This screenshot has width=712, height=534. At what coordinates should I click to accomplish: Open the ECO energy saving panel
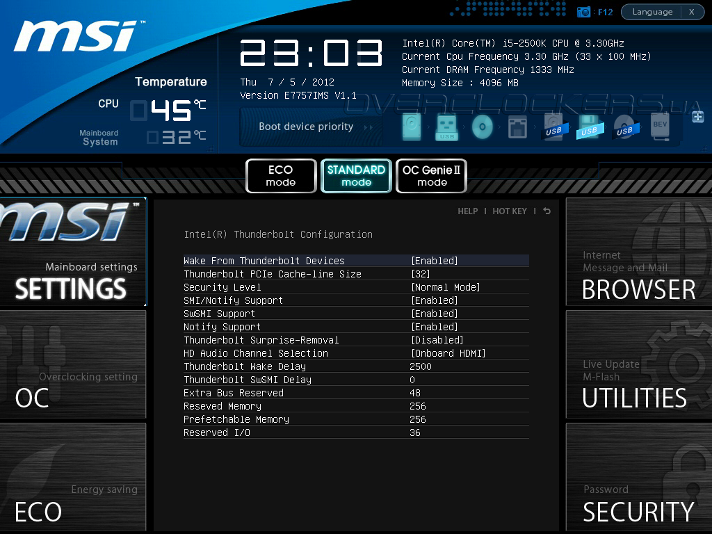73,477
